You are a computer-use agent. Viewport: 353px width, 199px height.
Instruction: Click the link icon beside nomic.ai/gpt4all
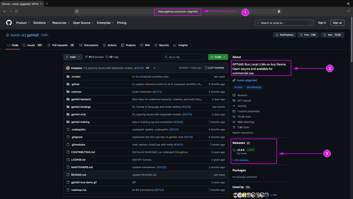pos(234,80)
